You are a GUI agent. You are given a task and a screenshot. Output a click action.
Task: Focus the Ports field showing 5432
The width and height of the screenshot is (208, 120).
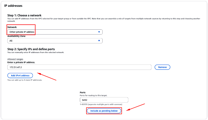click(104, 100)
